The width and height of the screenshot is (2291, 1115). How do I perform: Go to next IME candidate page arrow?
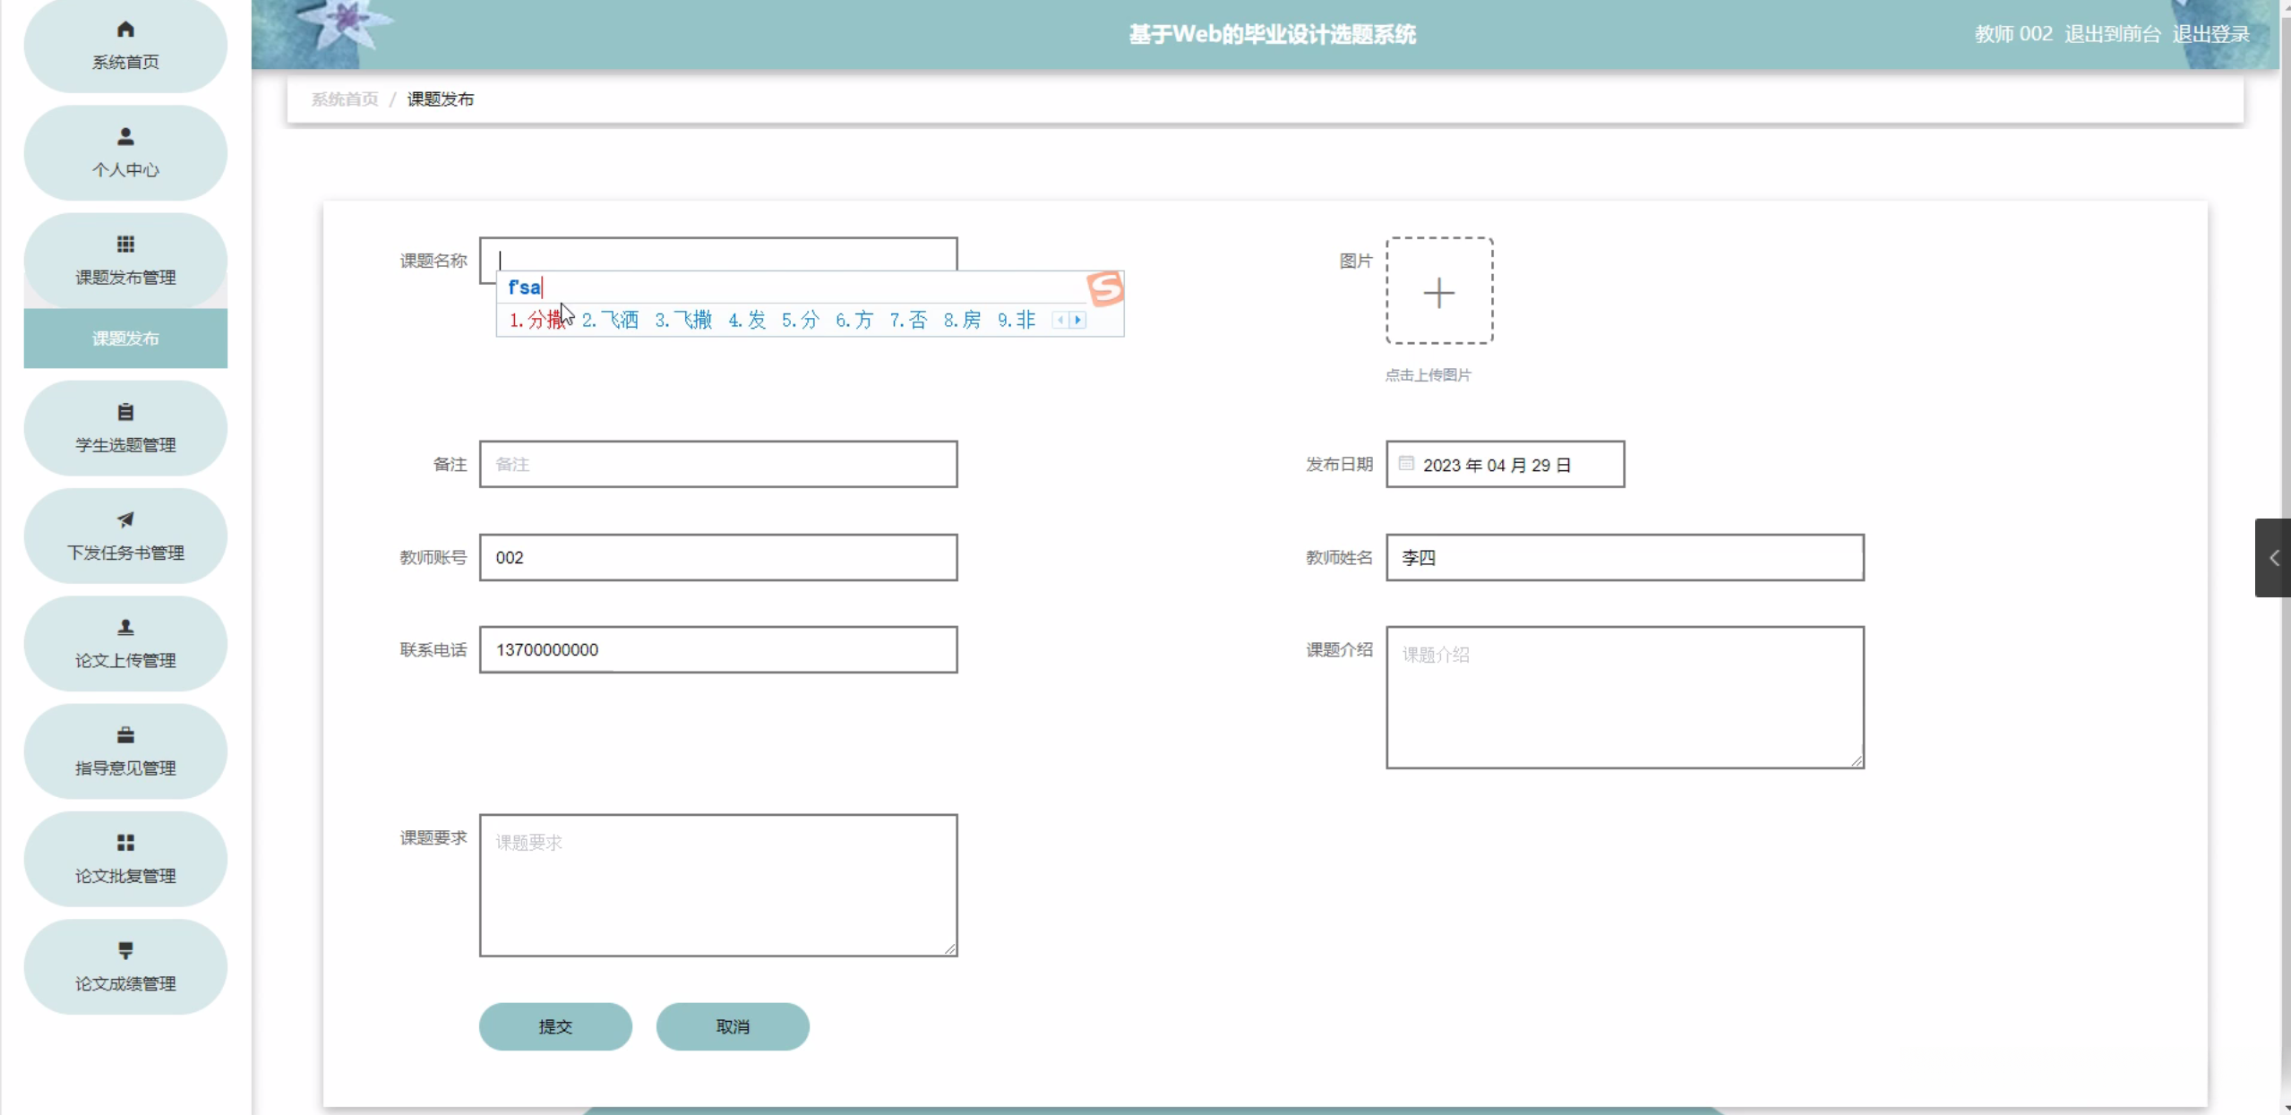coord(1078,320)
